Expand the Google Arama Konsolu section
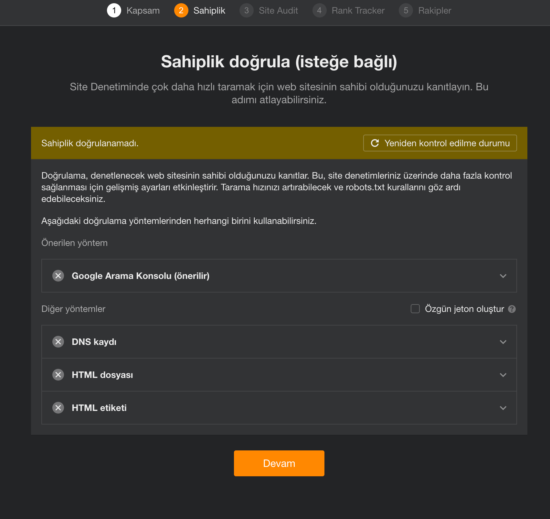 [x=503, y=276]
